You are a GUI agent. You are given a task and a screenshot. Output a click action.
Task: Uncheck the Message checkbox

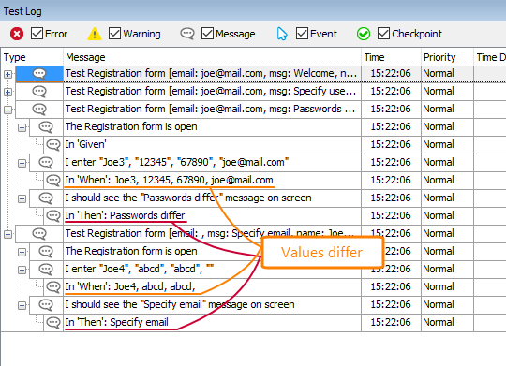tap(207, 33)
